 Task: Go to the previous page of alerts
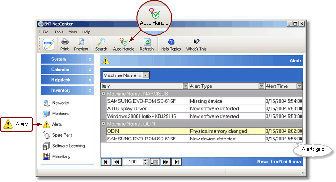click(117, 162)
